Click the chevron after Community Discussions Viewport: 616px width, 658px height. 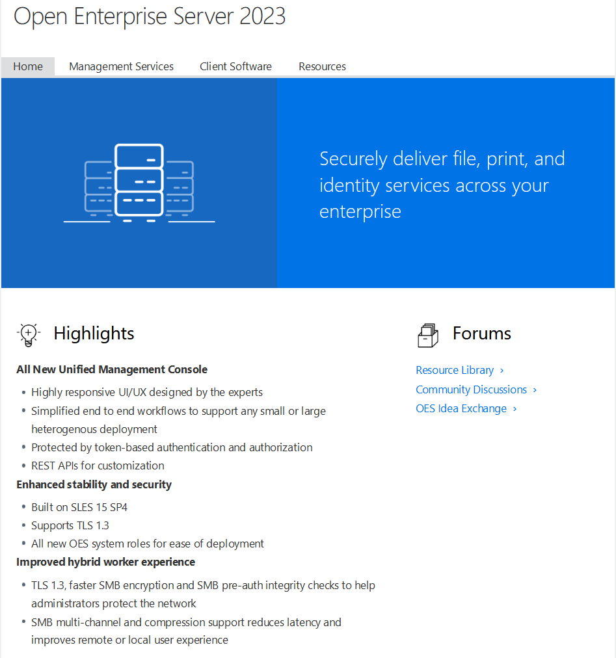[535, 390]
